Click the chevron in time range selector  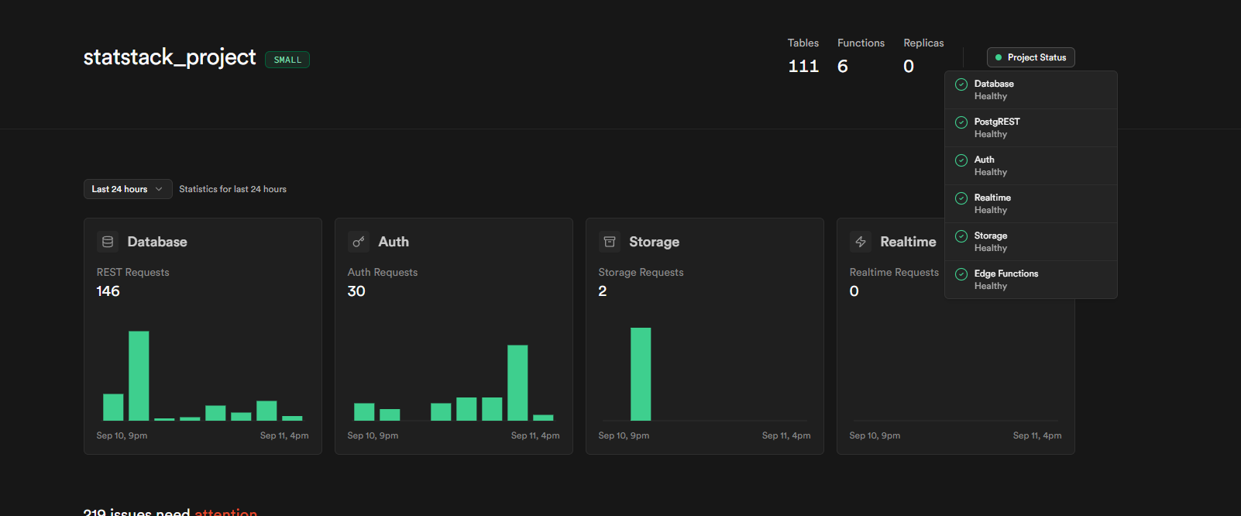(159, 189)
